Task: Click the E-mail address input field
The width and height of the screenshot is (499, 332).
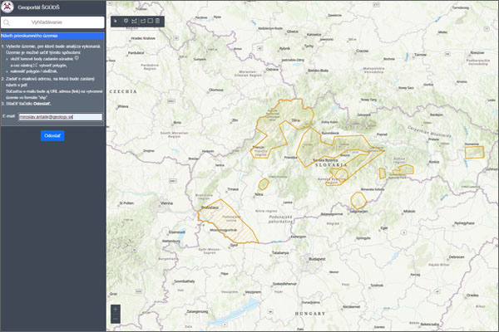Action: 60,116
